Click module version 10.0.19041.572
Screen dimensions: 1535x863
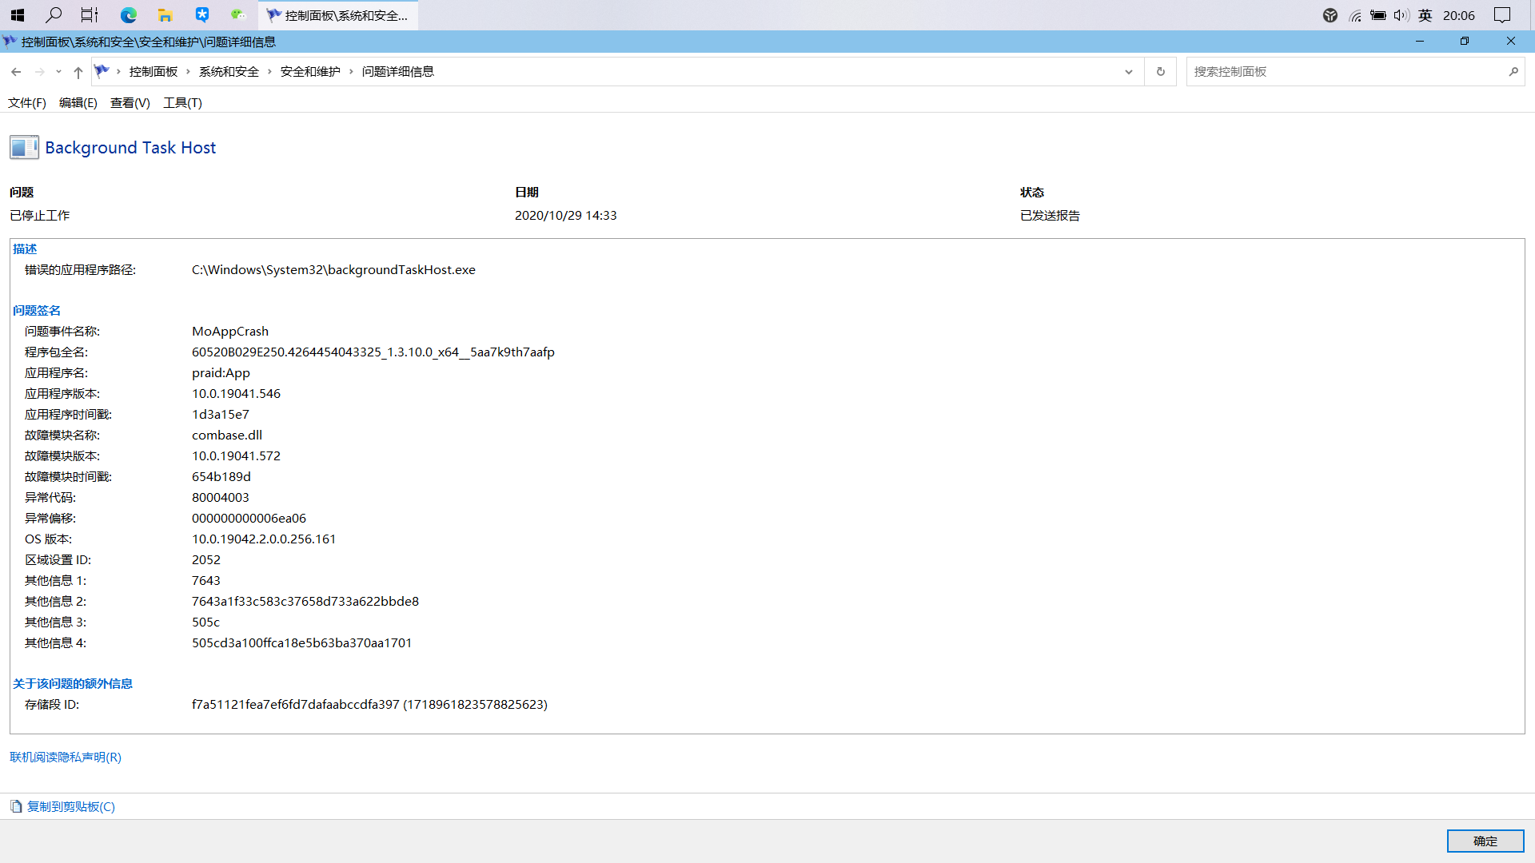tap(236, 456)
